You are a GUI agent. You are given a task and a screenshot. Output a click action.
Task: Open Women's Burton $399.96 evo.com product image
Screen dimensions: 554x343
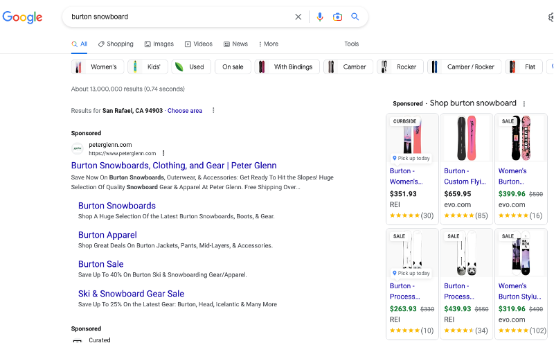521,139
